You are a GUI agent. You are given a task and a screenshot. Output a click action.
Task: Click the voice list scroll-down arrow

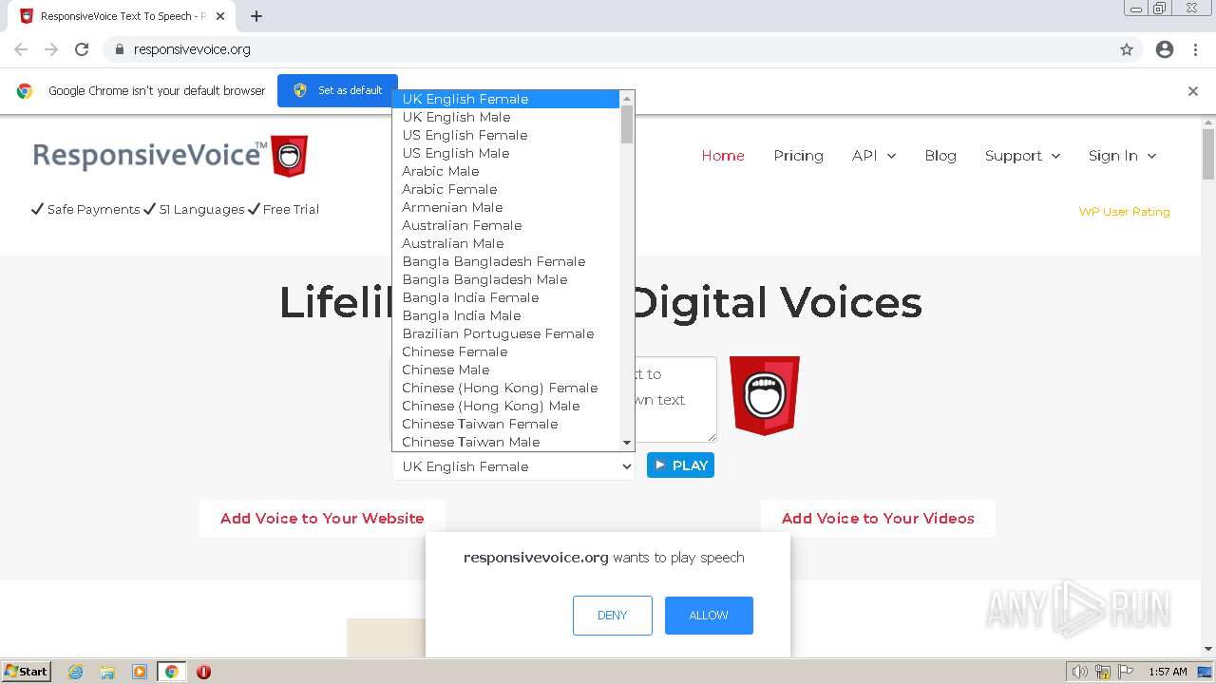click(x=626, y=443)
